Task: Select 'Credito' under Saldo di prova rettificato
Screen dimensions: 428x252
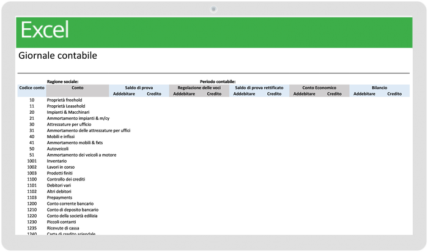Action: tap(274, 94)
